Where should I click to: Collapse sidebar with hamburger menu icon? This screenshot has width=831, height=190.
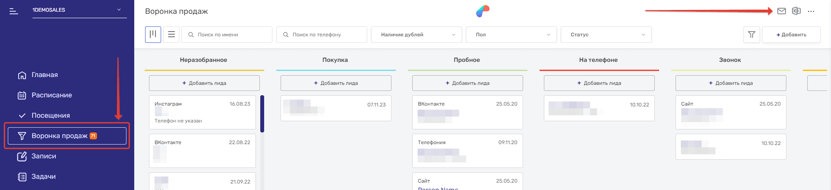(x=14, y=11)
